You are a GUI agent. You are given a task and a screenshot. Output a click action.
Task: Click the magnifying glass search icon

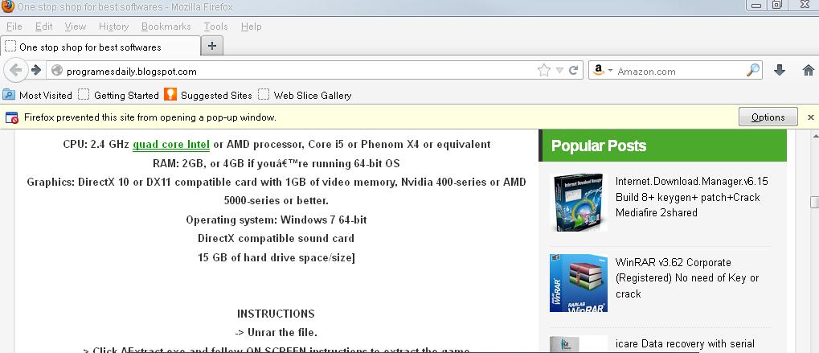[x=752, y=70]
